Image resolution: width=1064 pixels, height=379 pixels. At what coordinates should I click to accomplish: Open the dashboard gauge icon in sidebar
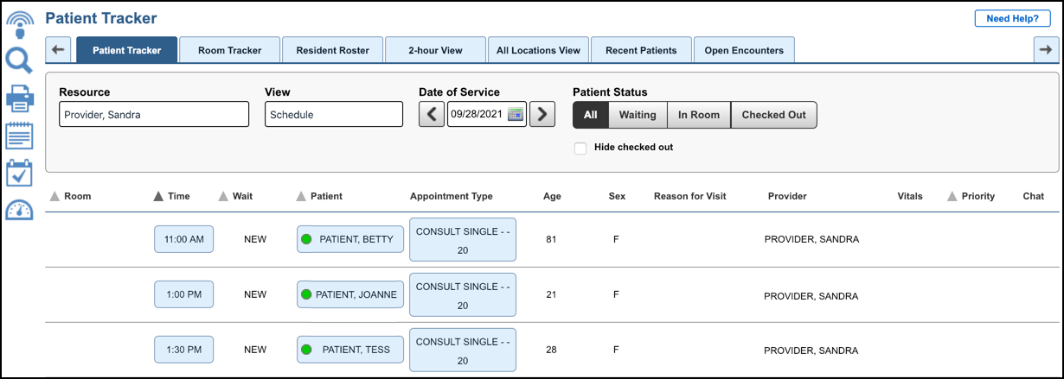point(19,210)
